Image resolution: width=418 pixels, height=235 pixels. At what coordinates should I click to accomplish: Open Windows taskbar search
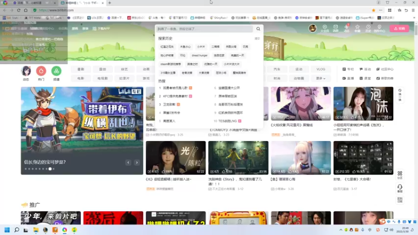(x=17, y=230)
